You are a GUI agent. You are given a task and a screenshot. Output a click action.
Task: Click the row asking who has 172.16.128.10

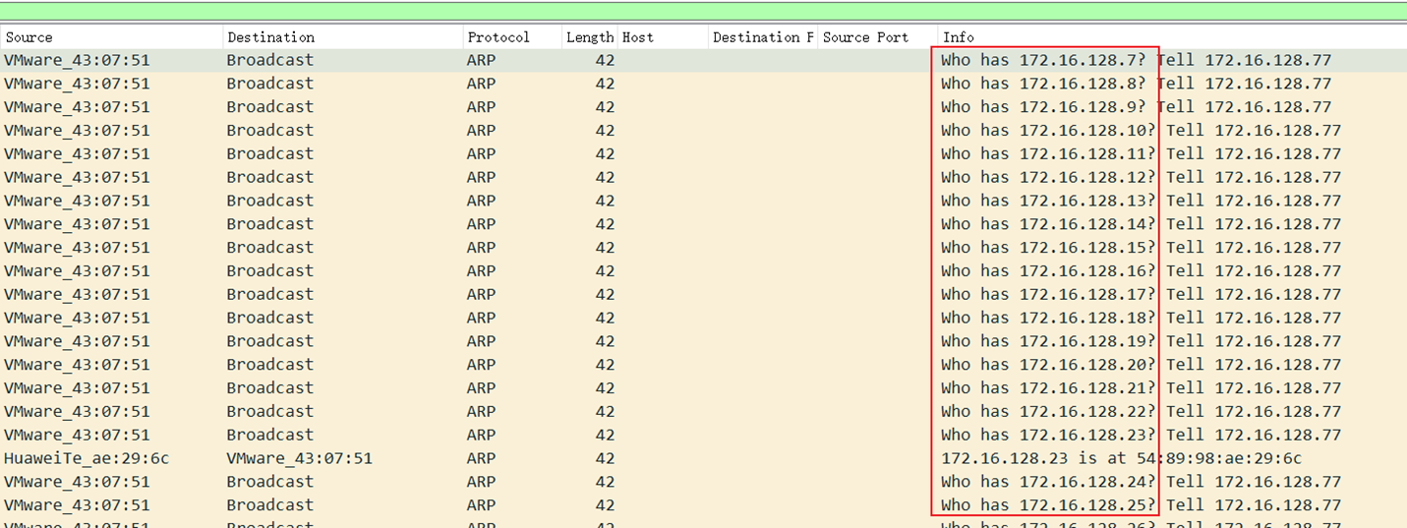coord(1047,131)
